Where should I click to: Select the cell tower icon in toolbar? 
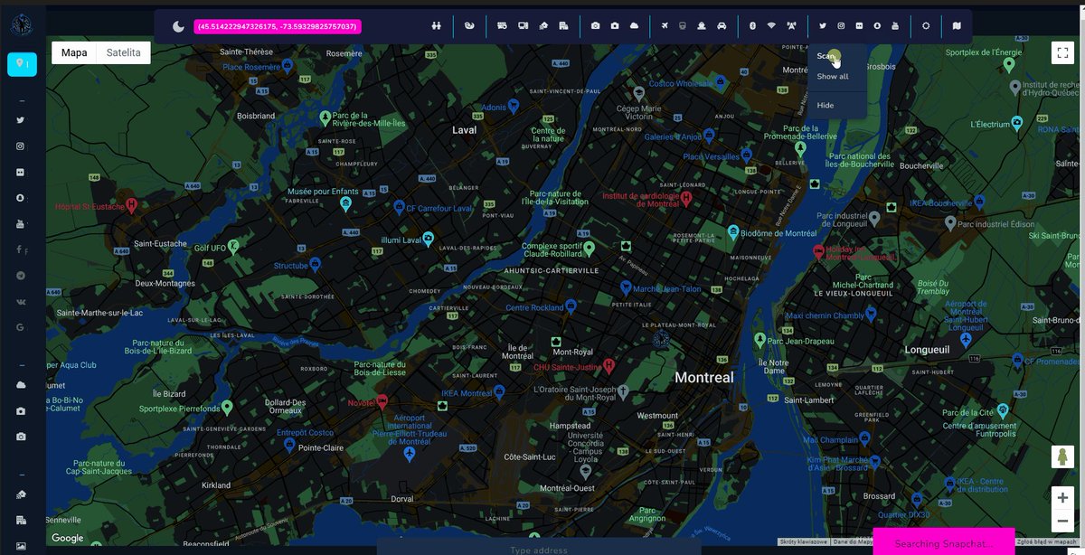pos(791,26)
